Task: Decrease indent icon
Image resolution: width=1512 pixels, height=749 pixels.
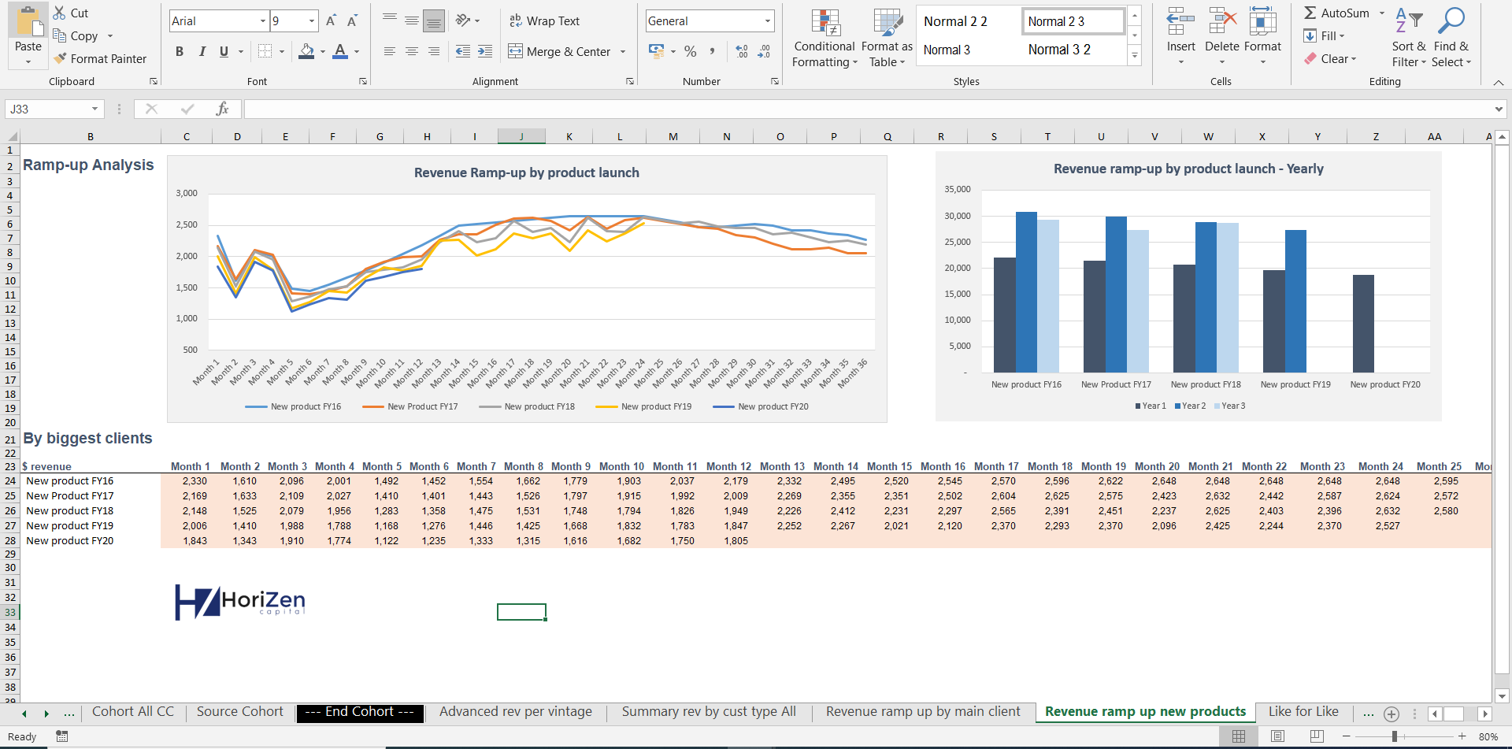Action: click(463, 51)
